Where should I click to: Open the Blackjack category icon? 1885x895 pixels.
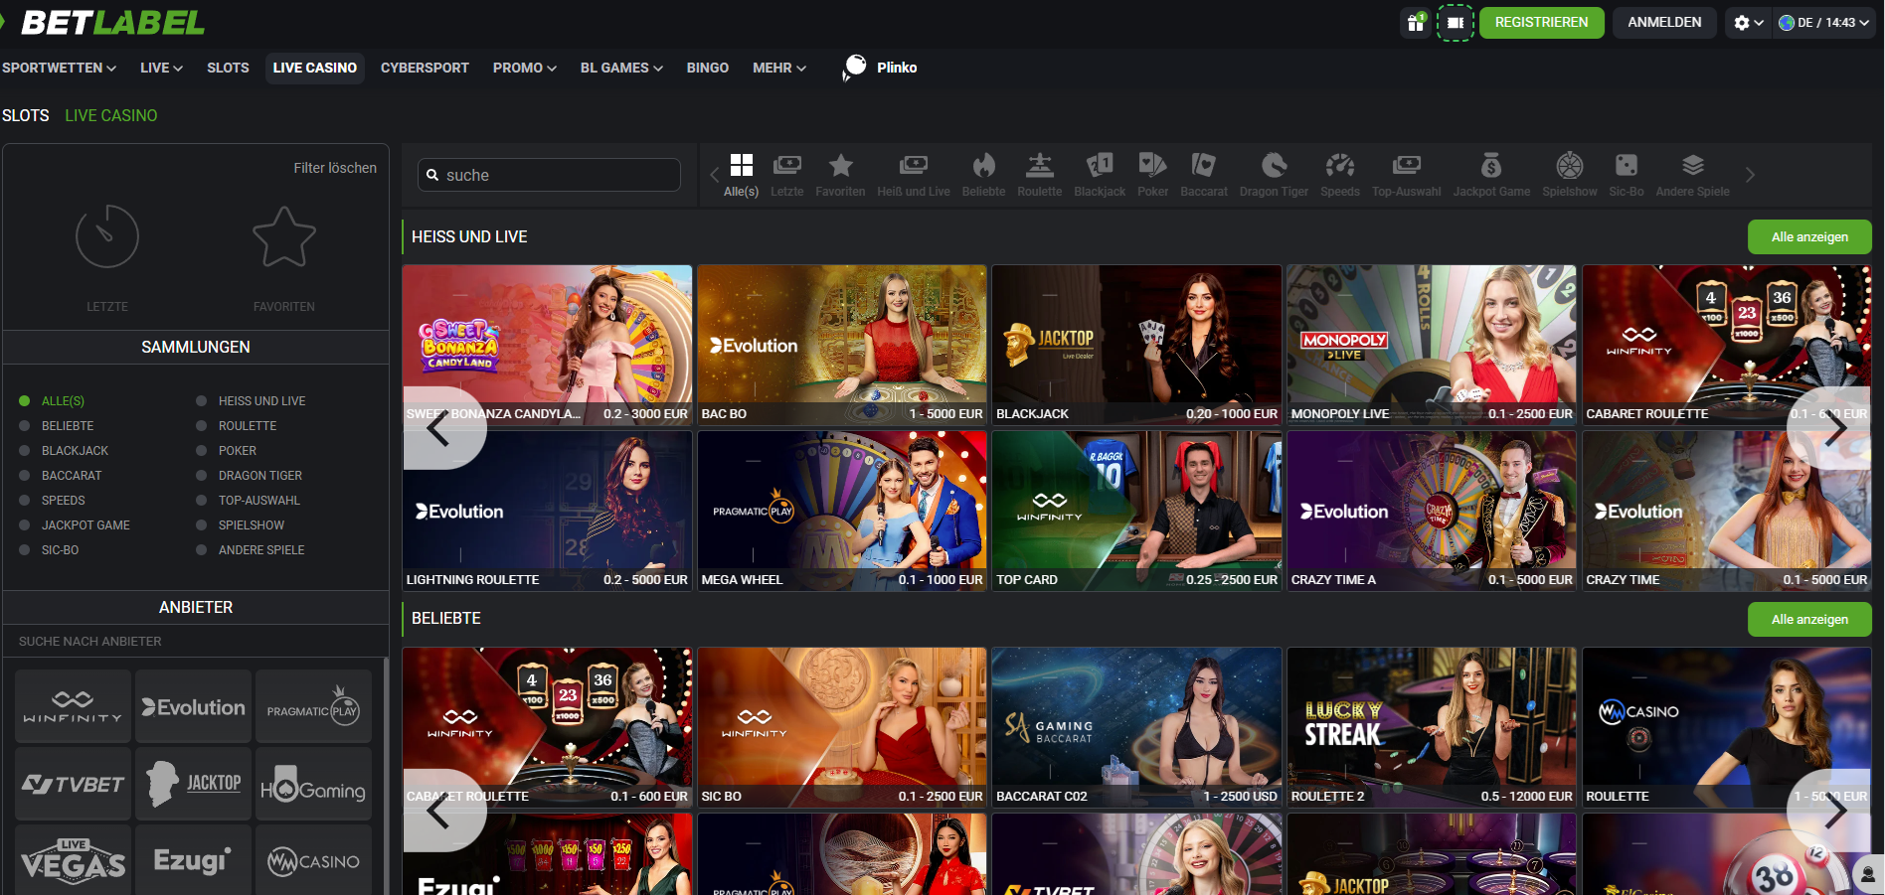(x=1100, y=166)
